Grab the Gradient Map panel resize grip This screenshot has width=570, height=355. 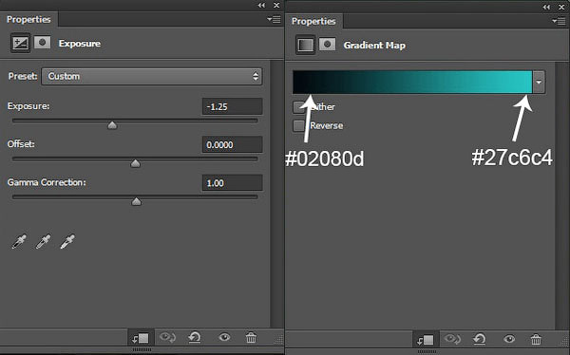click(563, 342)
